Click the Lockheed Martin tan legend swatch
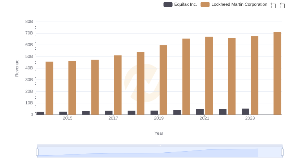Screen dimensions: 289x166 [205, 4]
